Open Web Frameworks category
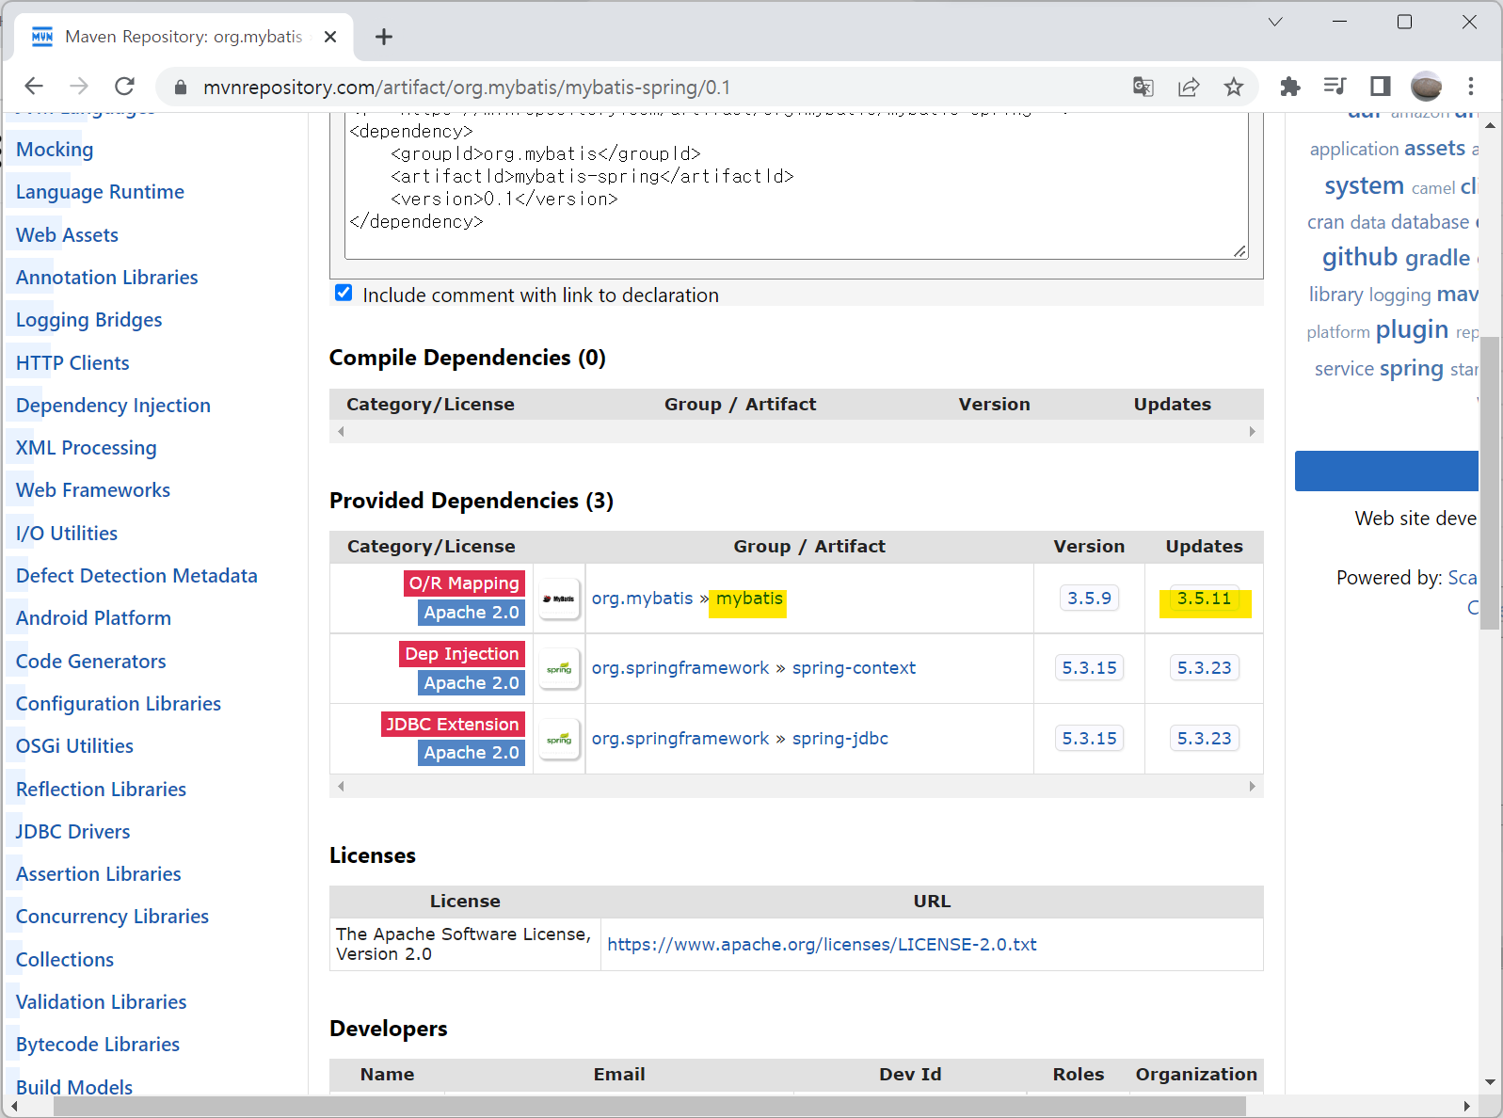Screen dimensions: 1503x1118 (x=93, y=490)
